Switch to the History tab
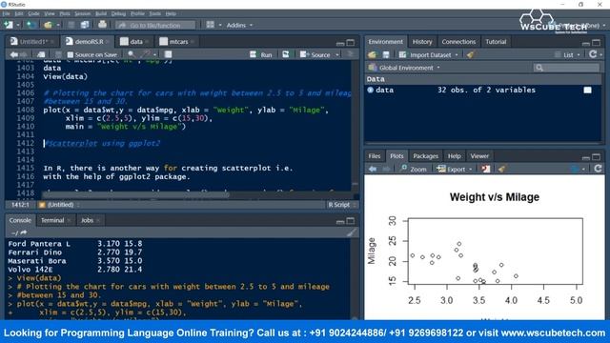This screenshot has width=610, height=343. (x=422, y=42)
